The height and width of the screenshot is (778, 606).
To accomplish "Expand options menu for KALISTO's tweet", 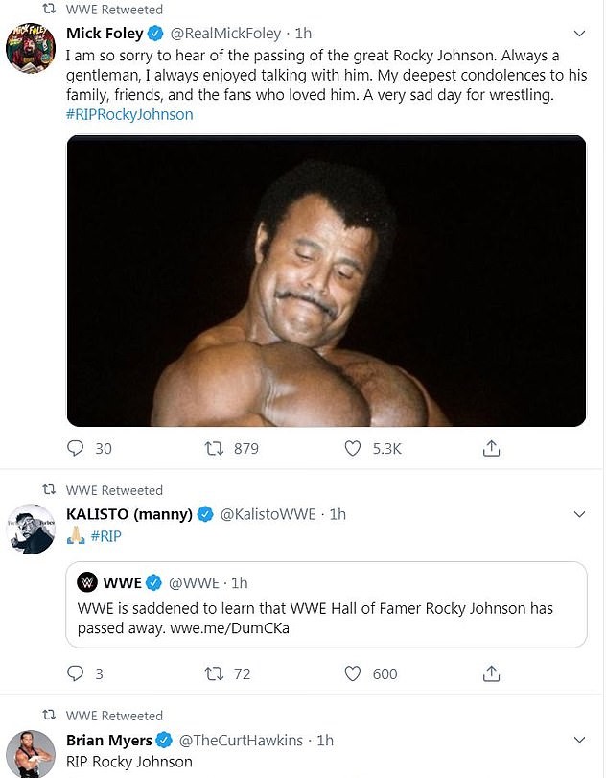I will point(578,515).
